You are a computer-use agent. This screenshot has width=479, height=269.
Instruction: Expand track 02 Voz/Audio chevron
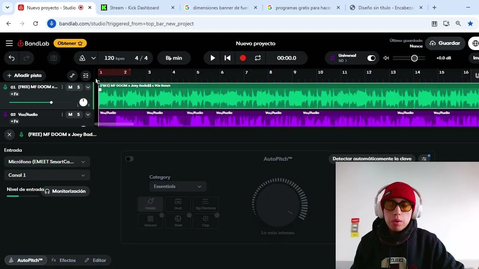coord(88,114)
